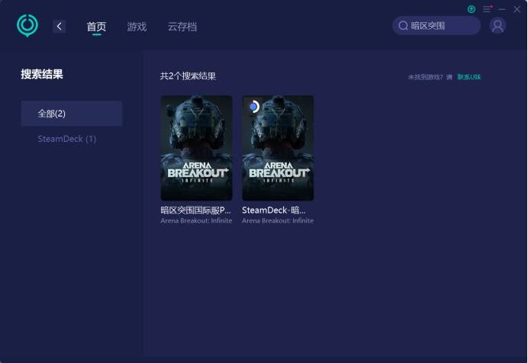
Task: Click the SteamDeck-暗... title text
Action: [274, 210]
